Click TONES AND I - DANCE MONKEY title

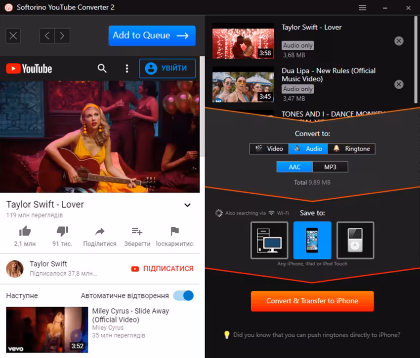(x=333, y=114)
